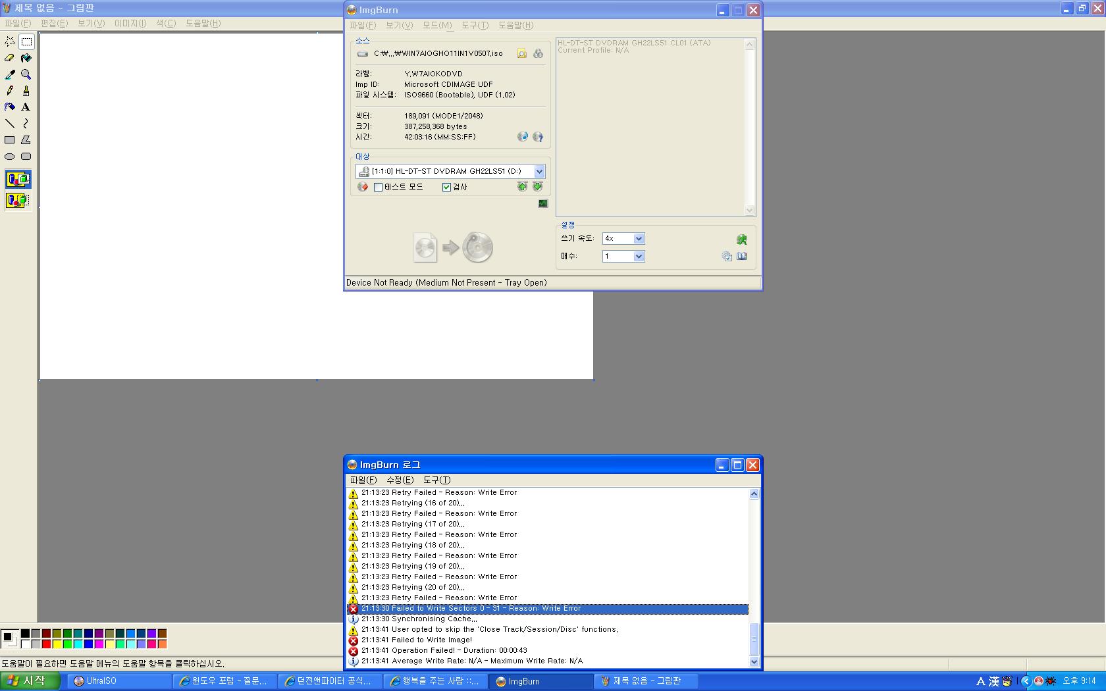The image size is (1106, 691).
Task: Click the green running-man speed settings icon
Action: (741, 240)
